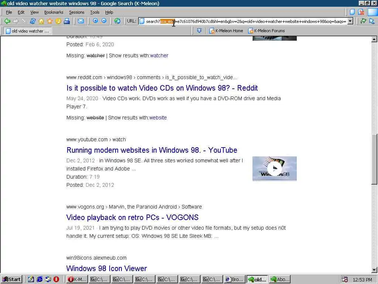Switch to the 'Abo...' taskbar button

pos(280,280)
